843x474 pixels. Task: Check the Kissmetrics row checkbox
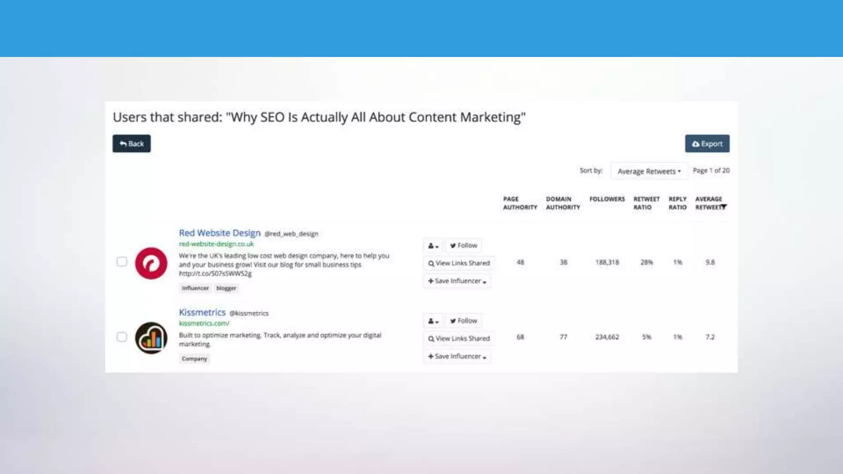click(122, 337)
